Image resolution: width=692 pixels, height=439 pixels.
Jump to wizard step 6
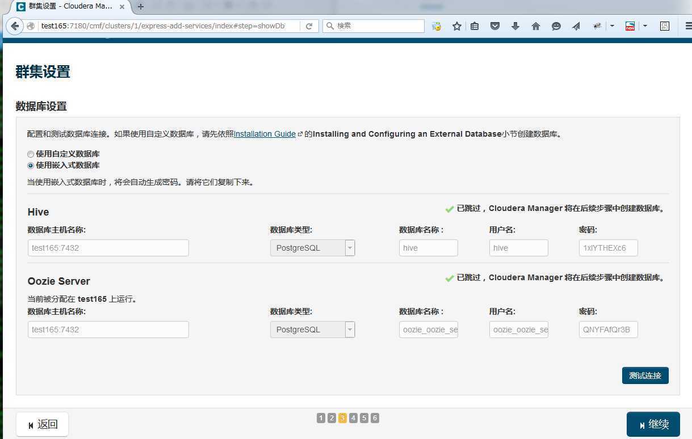point(375,418)
